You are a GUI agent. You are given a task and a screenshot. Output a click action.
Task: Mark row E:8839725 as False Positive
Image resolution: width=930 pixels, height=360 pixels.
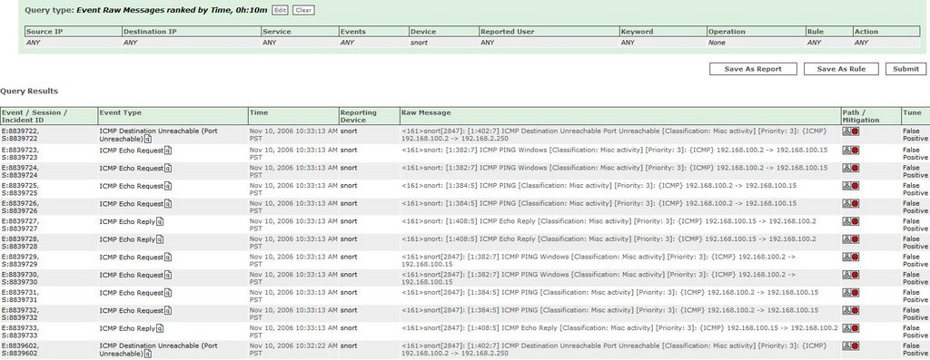pos(915,190)
